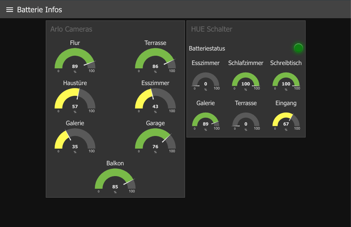
Task: Click the Arlo Esszimmer gauge showing 43%
Action: tap(155, 100)
